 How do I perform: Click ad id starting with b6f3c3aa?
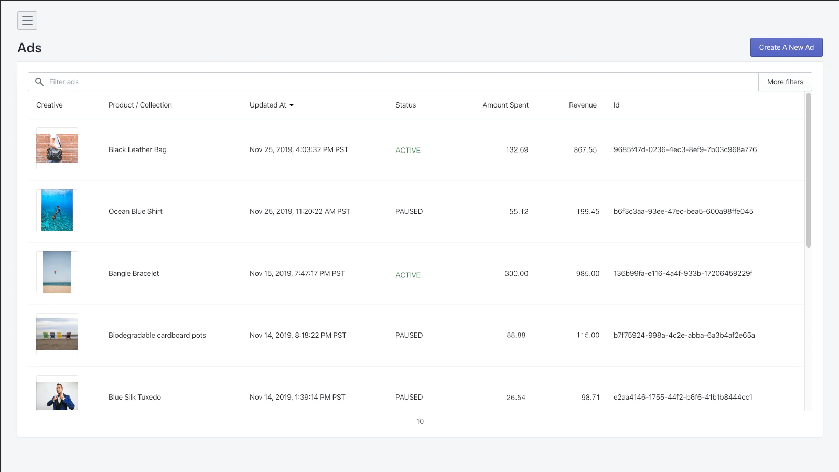pyautogui.click(x=683, y=211)
